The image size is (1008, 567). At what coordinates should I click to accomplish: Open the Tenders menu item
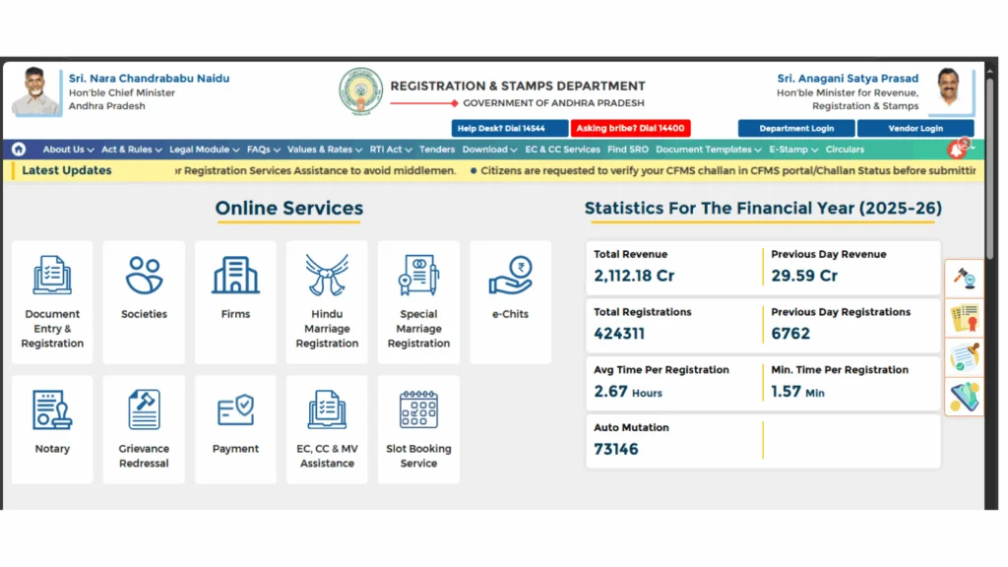click(x=437, y=150)
